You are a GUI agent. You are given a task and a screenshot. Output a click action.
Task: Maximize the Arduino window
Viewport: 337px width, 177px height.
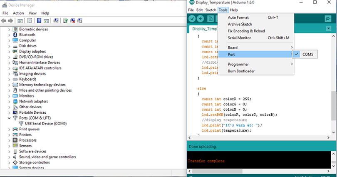point(315,2)
